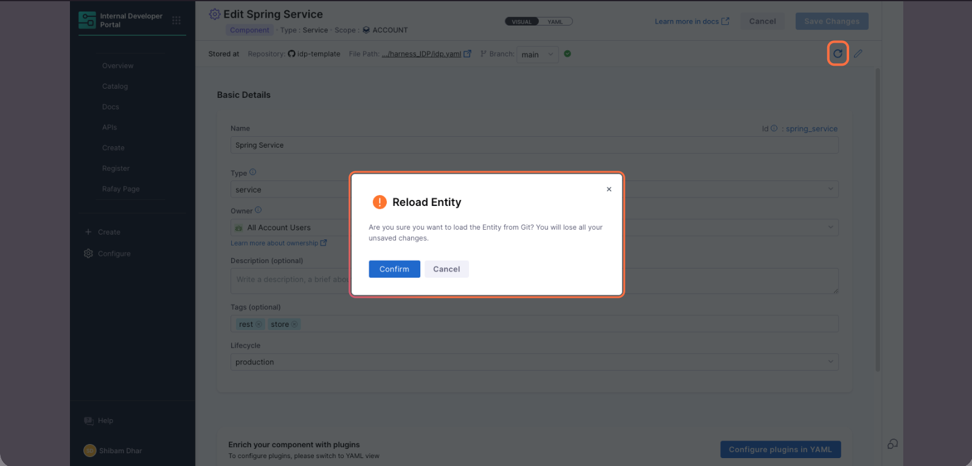
Task: Expand the Owner dropdown chevron
Action: click(830, 227)
